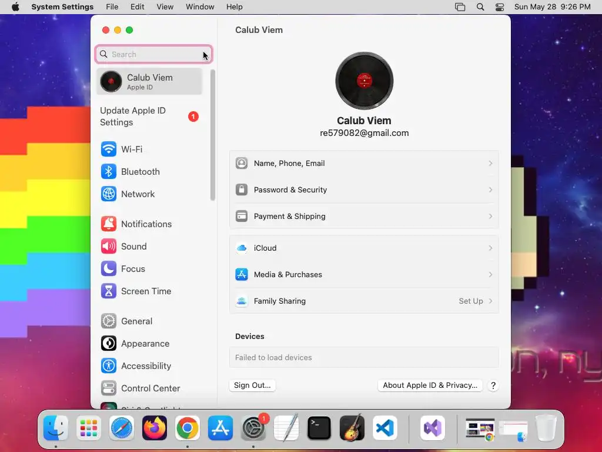Open TextEdit from the dock
Screen dimensions: 602x452
coord(286,428)
